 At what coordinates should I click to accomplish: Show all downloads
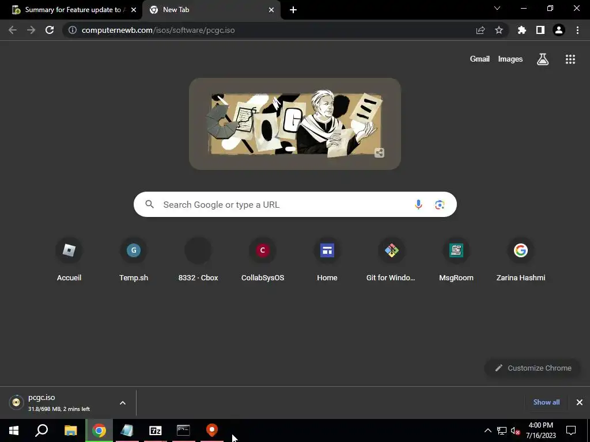546,402
